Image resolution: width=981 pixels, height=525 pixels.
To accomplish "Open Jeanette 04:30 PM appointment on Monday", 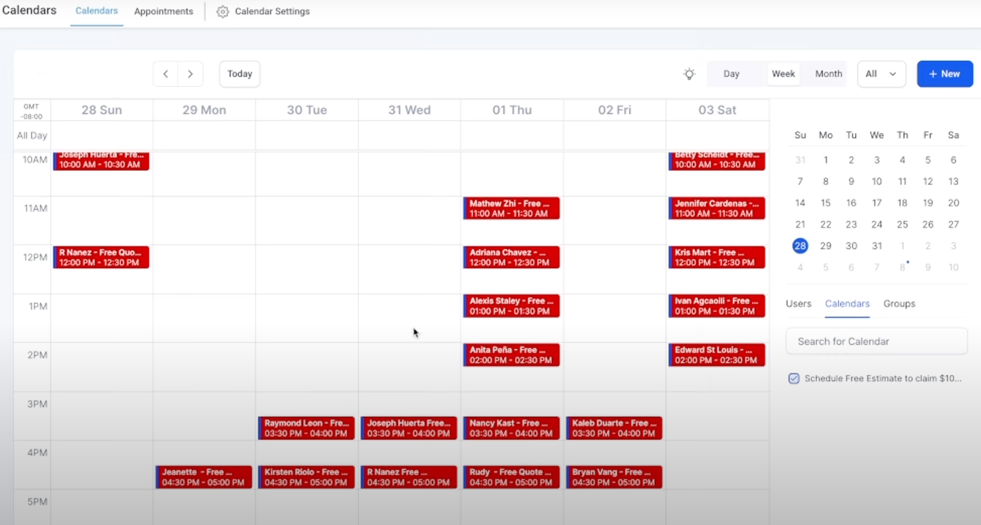I will coord(204,477).
